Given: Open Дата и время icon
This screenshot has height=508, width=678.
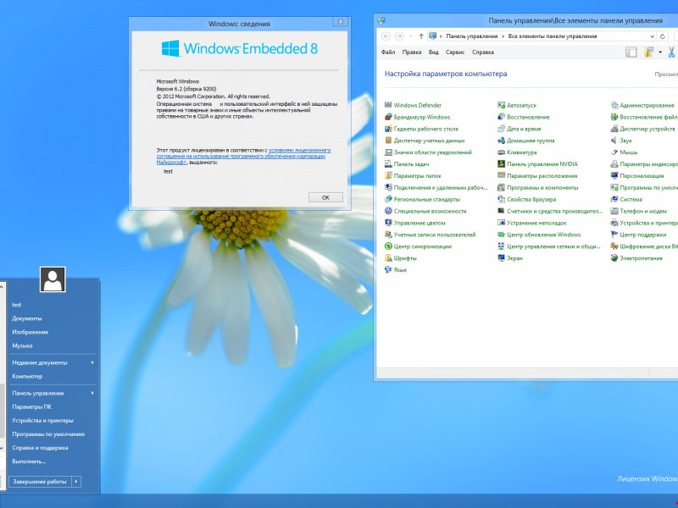Looking at the screenshot, I should 501,129.
